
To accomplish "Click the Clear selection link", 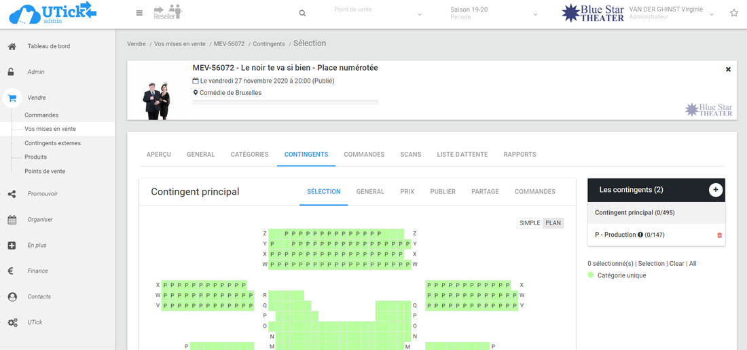I will [676, 264].
